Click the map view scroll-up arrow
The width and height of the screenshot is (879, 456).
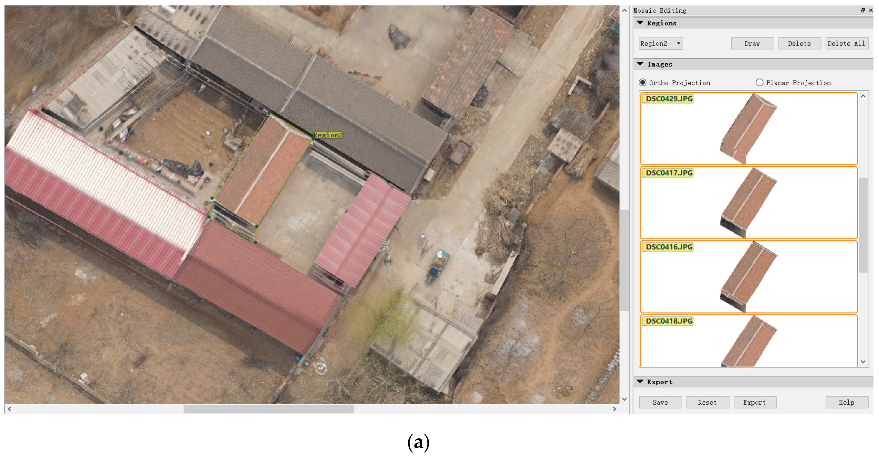[624, 11]
